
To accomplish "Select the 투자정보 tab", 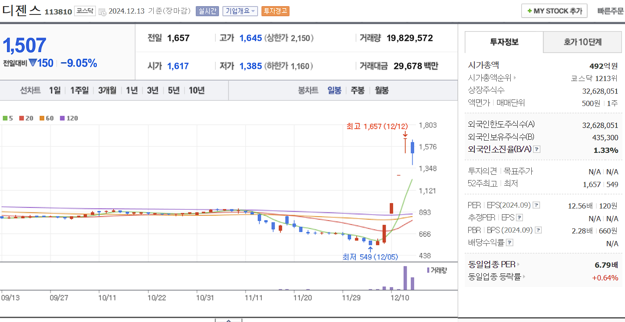I will tap(503, 42).
